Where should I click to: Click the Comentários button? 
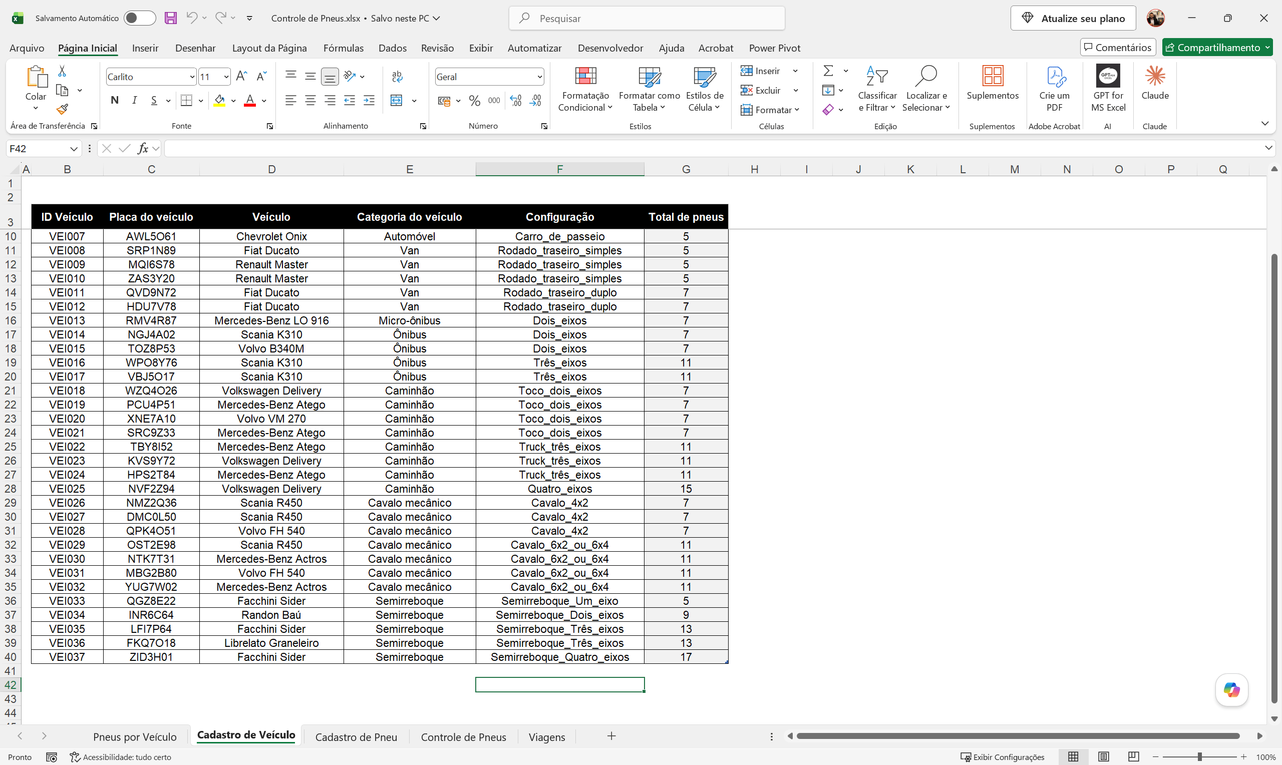click(x=1118, y=47)
